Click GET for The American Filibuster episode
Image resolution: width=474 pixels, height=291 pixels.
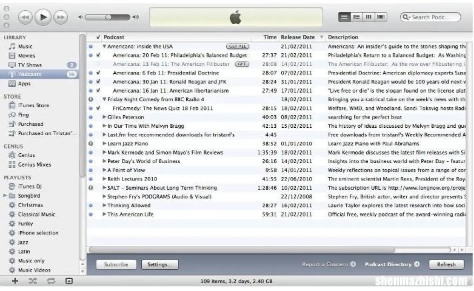point(242,64)
